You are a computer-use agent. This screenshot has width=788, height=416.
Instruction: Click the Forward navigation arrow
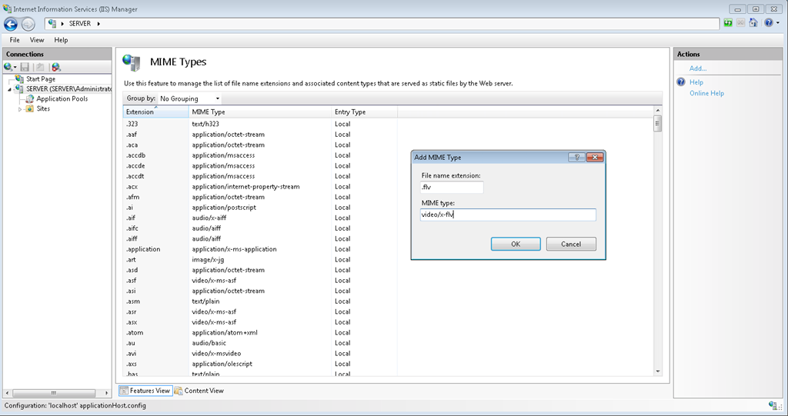(x=28, y=24)
